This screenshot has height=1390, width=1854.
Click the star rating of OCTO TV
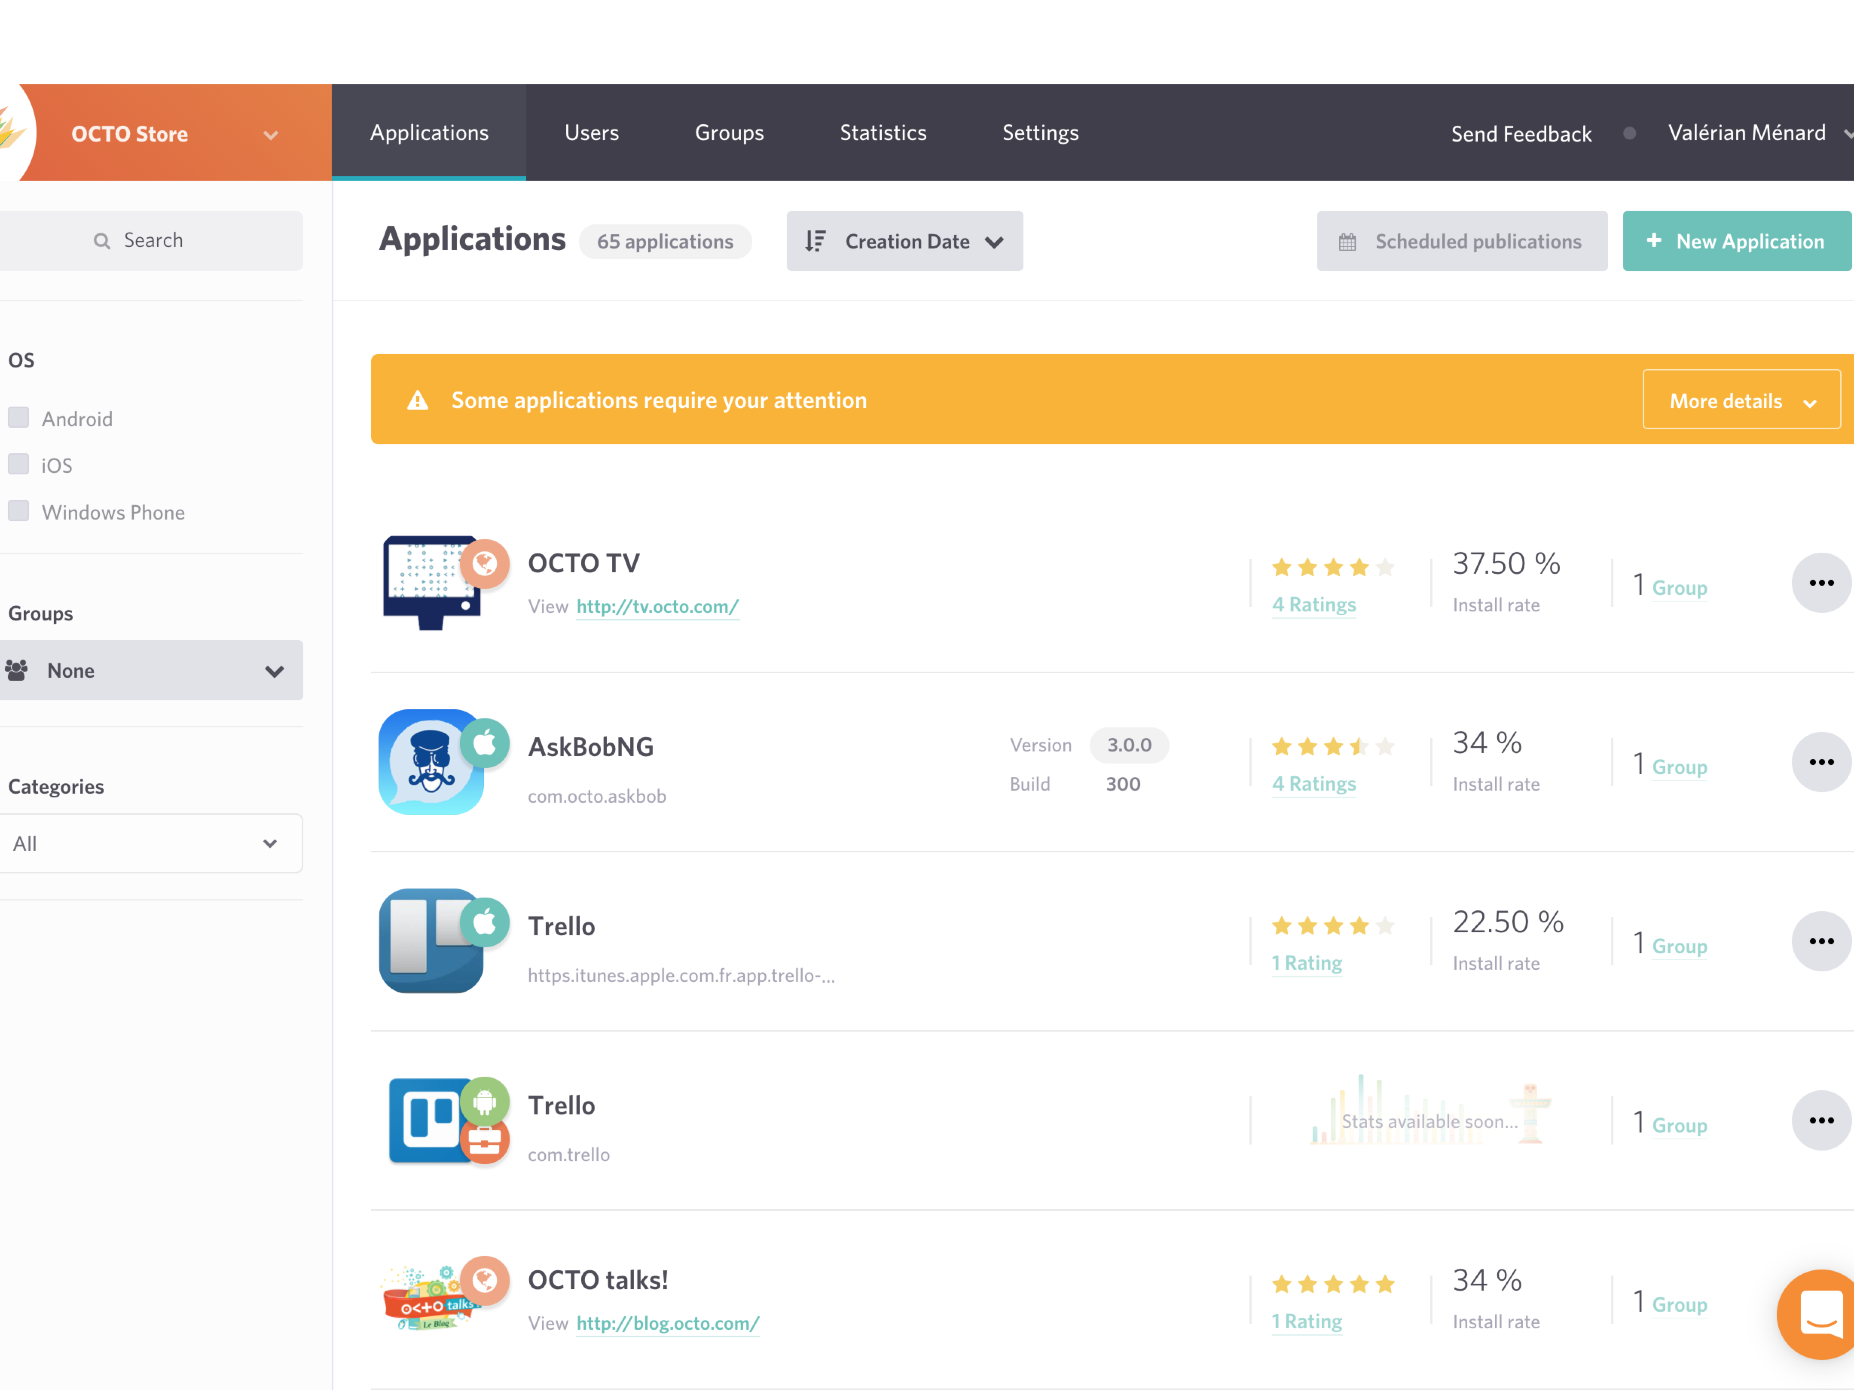click(x=1332, y=567)
